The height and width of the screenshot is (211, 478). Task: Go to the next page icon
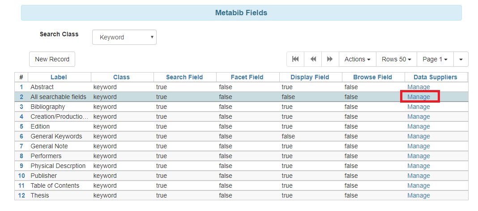330,59
